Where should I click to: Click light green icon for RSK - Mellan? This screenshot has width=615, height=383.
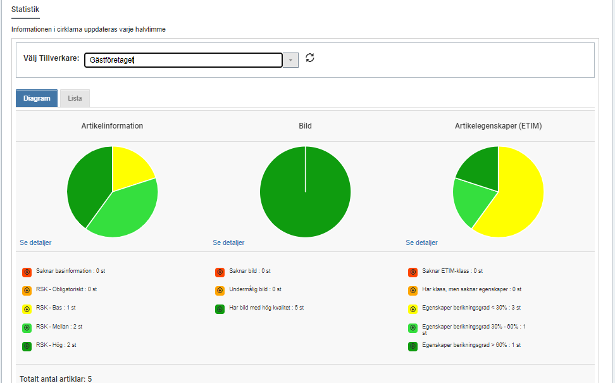(x=27, y=328)
